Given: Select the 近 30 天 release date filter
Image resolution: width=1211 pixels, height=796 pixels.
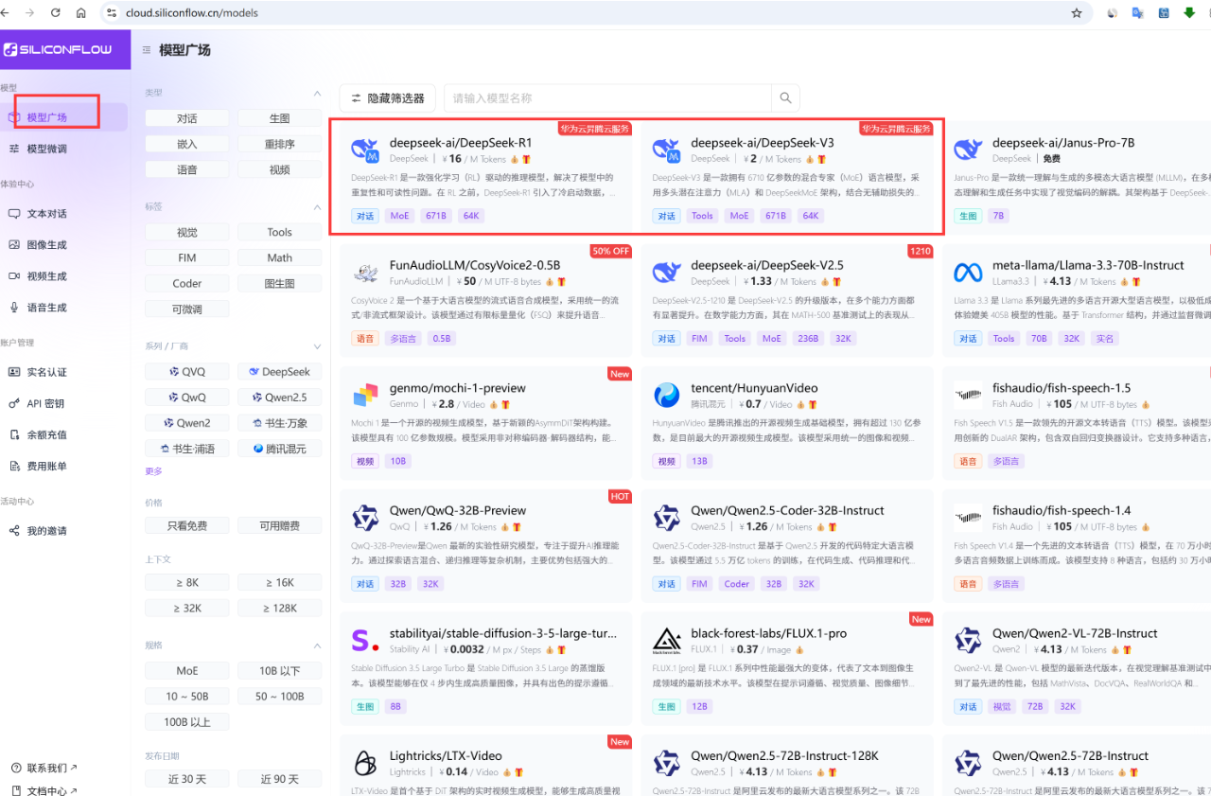Looking at the screenshot, I should [187, 779].
